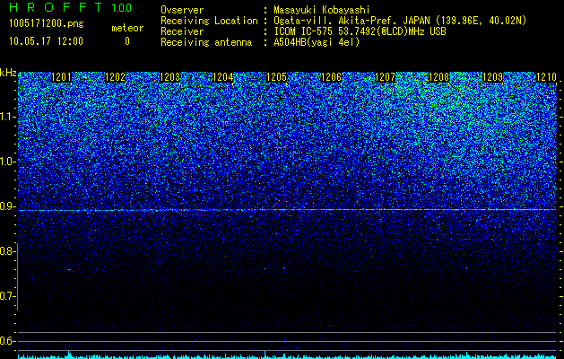Click the 0.8 kHz axis label

[x=7, y=251]
